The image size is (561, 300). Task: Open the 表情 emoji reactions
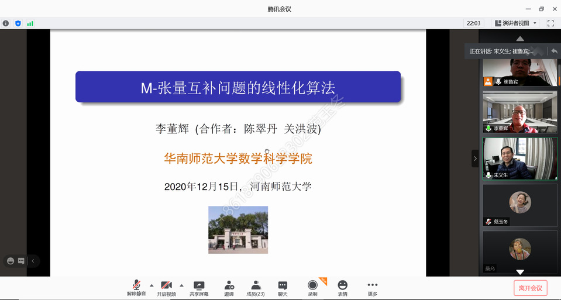[x=342, y=288]
